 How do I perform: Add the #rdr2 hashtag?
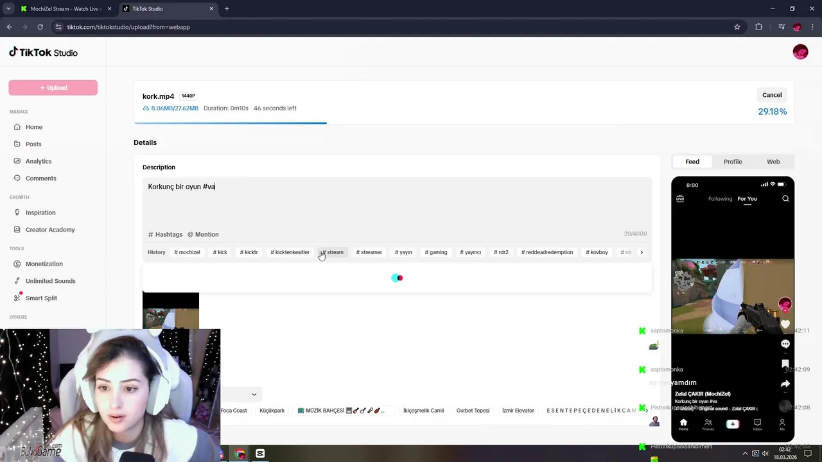click(x=501, y=252)
